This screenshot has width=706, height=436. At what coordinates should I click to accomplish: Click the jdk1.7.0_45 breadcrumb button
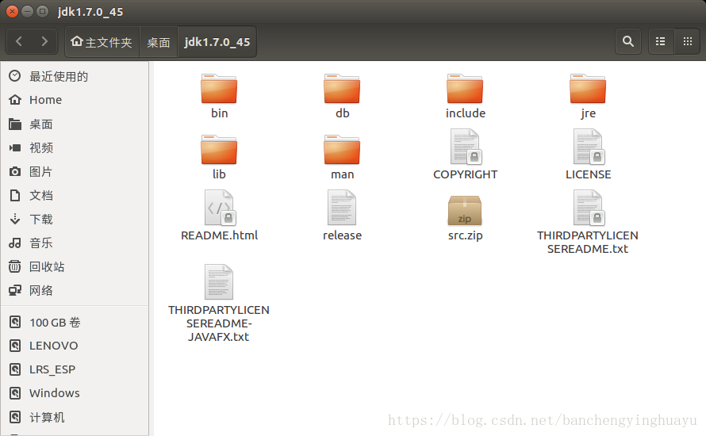coord(217,42)
